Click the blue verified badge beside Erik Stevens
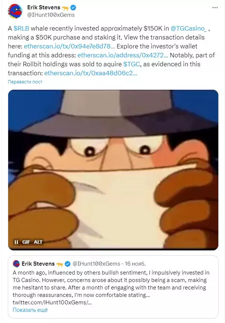225x323 pixels. point(73,7)
